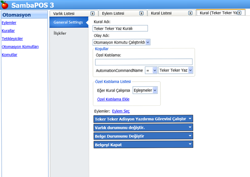Close the Eylem Listesi tab
Image resolution: width=250 pixels, height=177 pixels.
[x=141, y=13]
